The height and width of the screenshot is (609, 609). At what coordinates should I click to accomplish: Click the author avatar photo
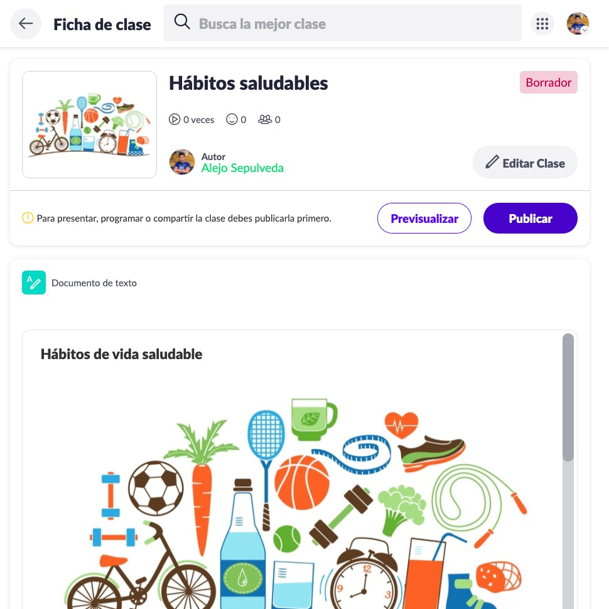(182, 162)
